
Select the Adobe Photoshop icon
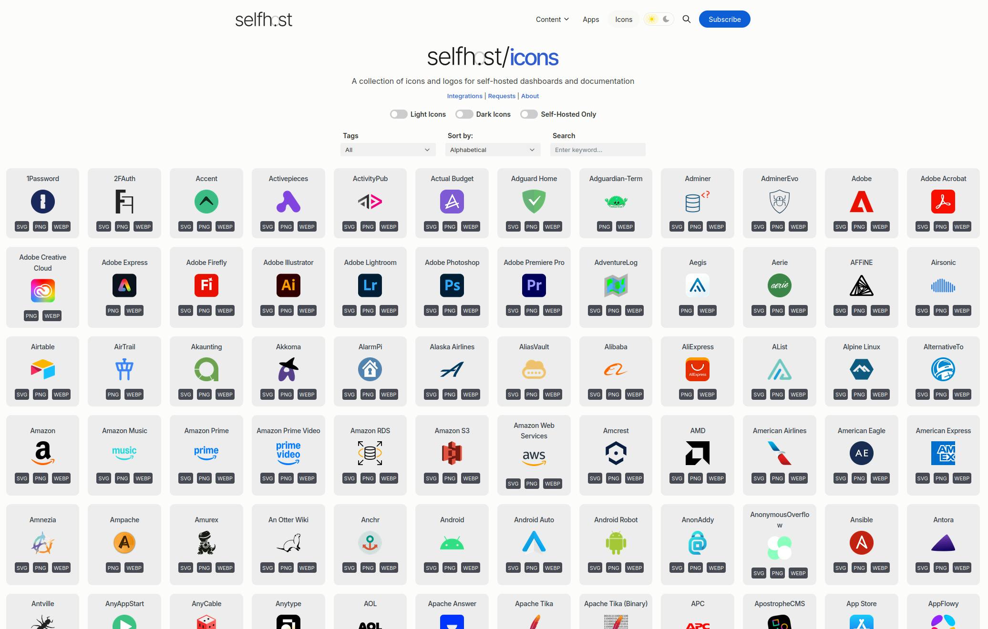(x=452, y=285)
